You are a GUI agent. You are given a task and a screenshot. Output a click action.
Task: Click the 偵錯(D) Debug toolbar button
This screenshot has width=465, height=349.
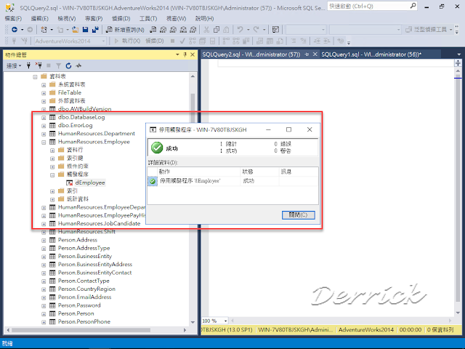(155, 41)
